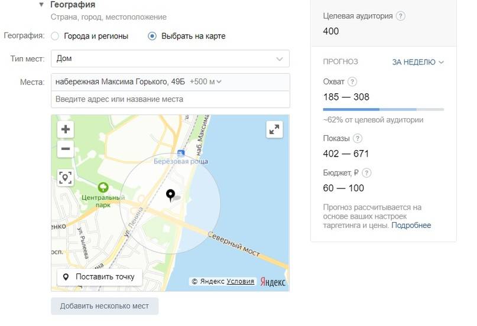Open the Бюджет help question icon
The height and width of the screenshot is (326, 477).
[366, 173]
